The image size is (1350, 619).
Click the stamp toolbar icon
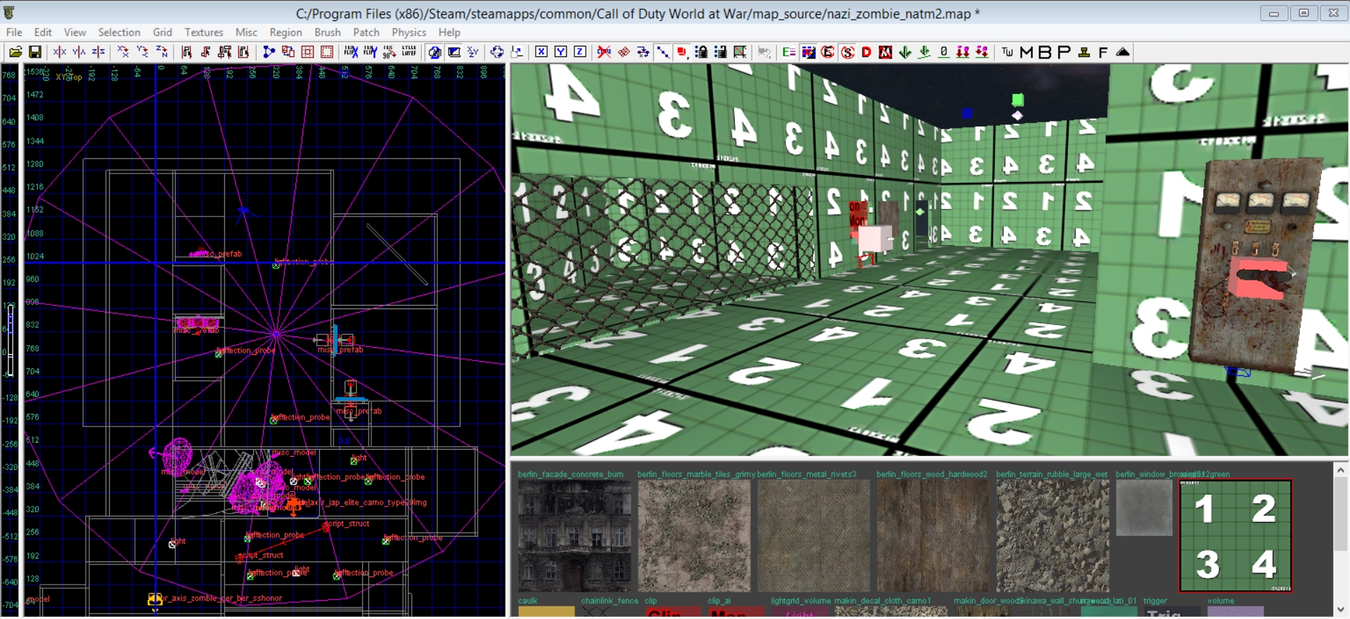[1084, 52]
